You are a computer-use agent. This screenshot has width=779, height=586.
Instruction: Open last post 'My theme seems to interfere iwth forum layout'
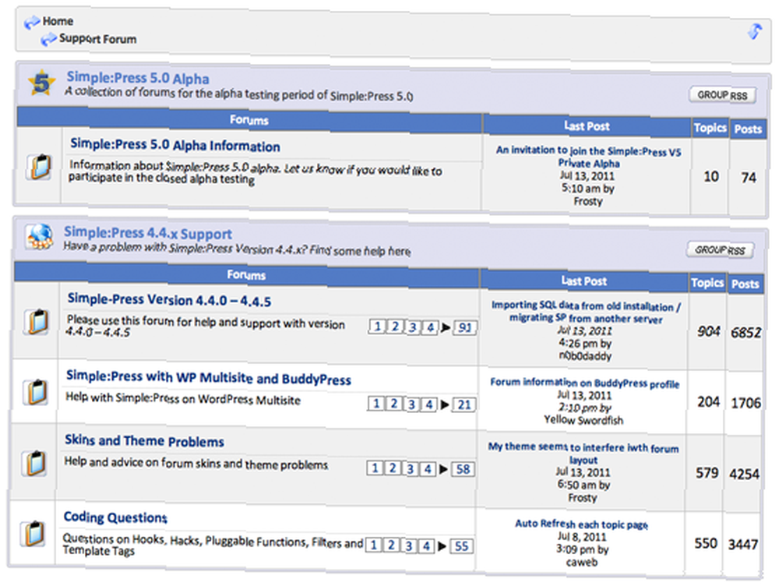point(583,453)
